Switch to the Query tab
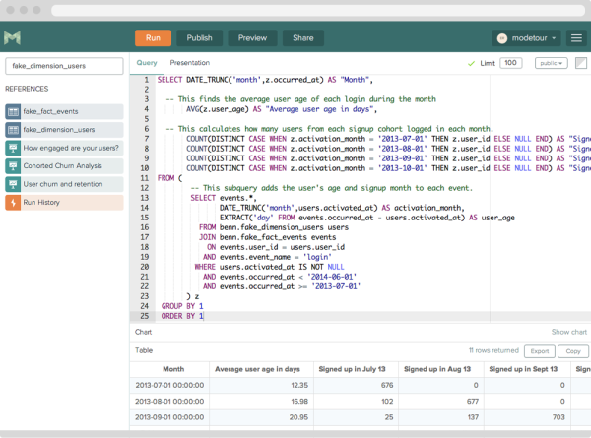Image resolution: width=591 pixels, height=438 pixels. tap(147, 63)
